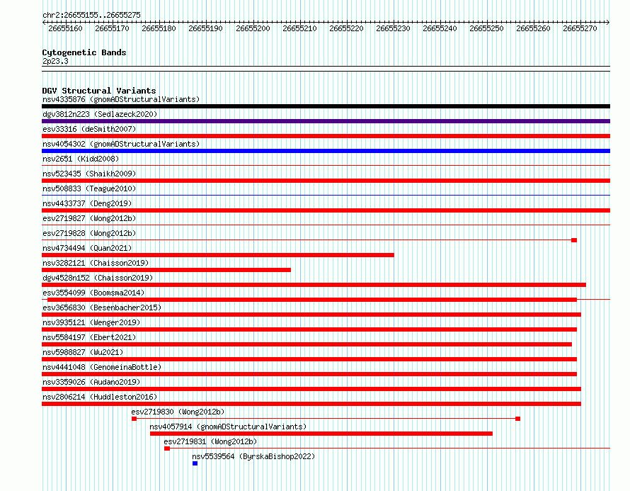Select the red nsv3282121 Chaisson2019 bar
The image size is (630, 491).
pos(166,270)
